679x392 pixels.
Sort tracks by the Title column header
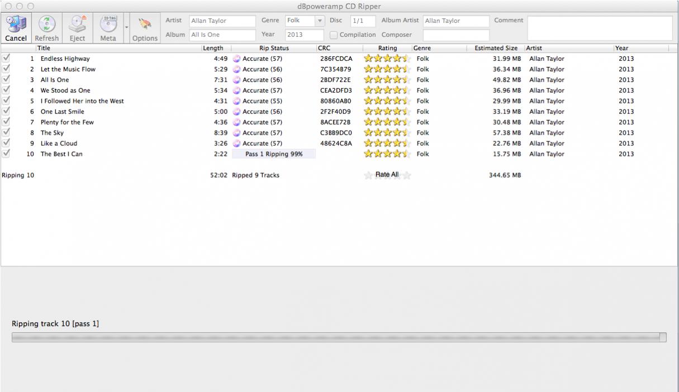coord(117,49)
